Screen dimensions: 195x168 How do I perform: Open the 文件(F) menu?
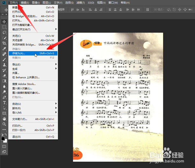(14, 3)
